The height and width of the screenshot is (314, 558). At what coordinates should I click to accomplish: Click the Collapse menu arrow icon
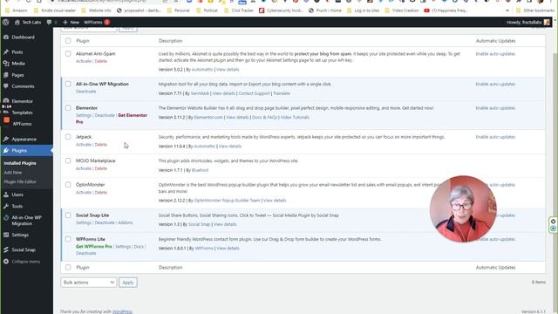6,262
